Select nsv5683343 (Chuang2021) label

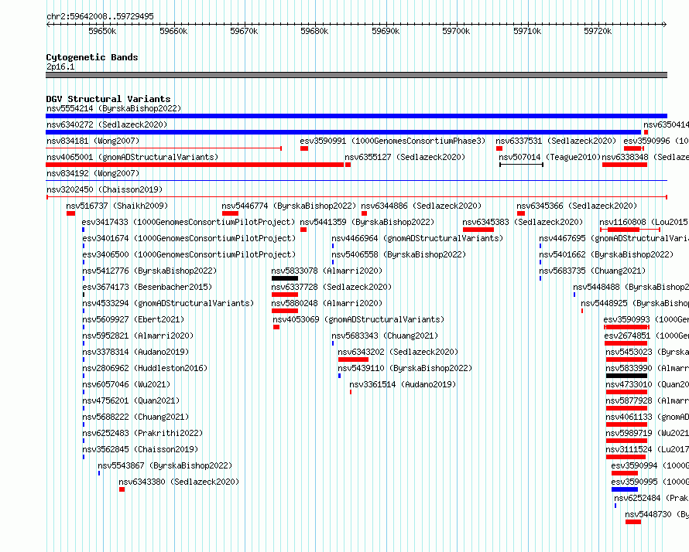(385, 336)
